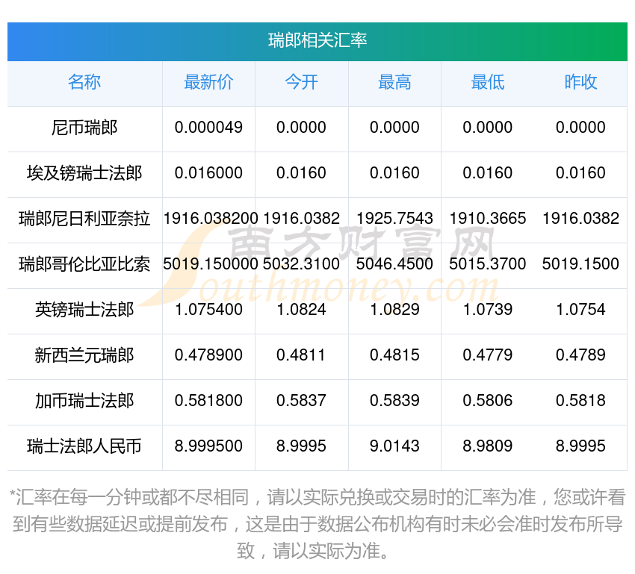Click the high value 5046.4500
This screenshot has width=635, height=574.
(394, 264)
